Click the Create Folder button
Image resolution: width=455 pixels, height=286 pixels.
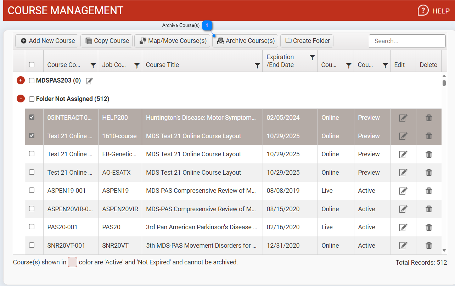point(307,41)
